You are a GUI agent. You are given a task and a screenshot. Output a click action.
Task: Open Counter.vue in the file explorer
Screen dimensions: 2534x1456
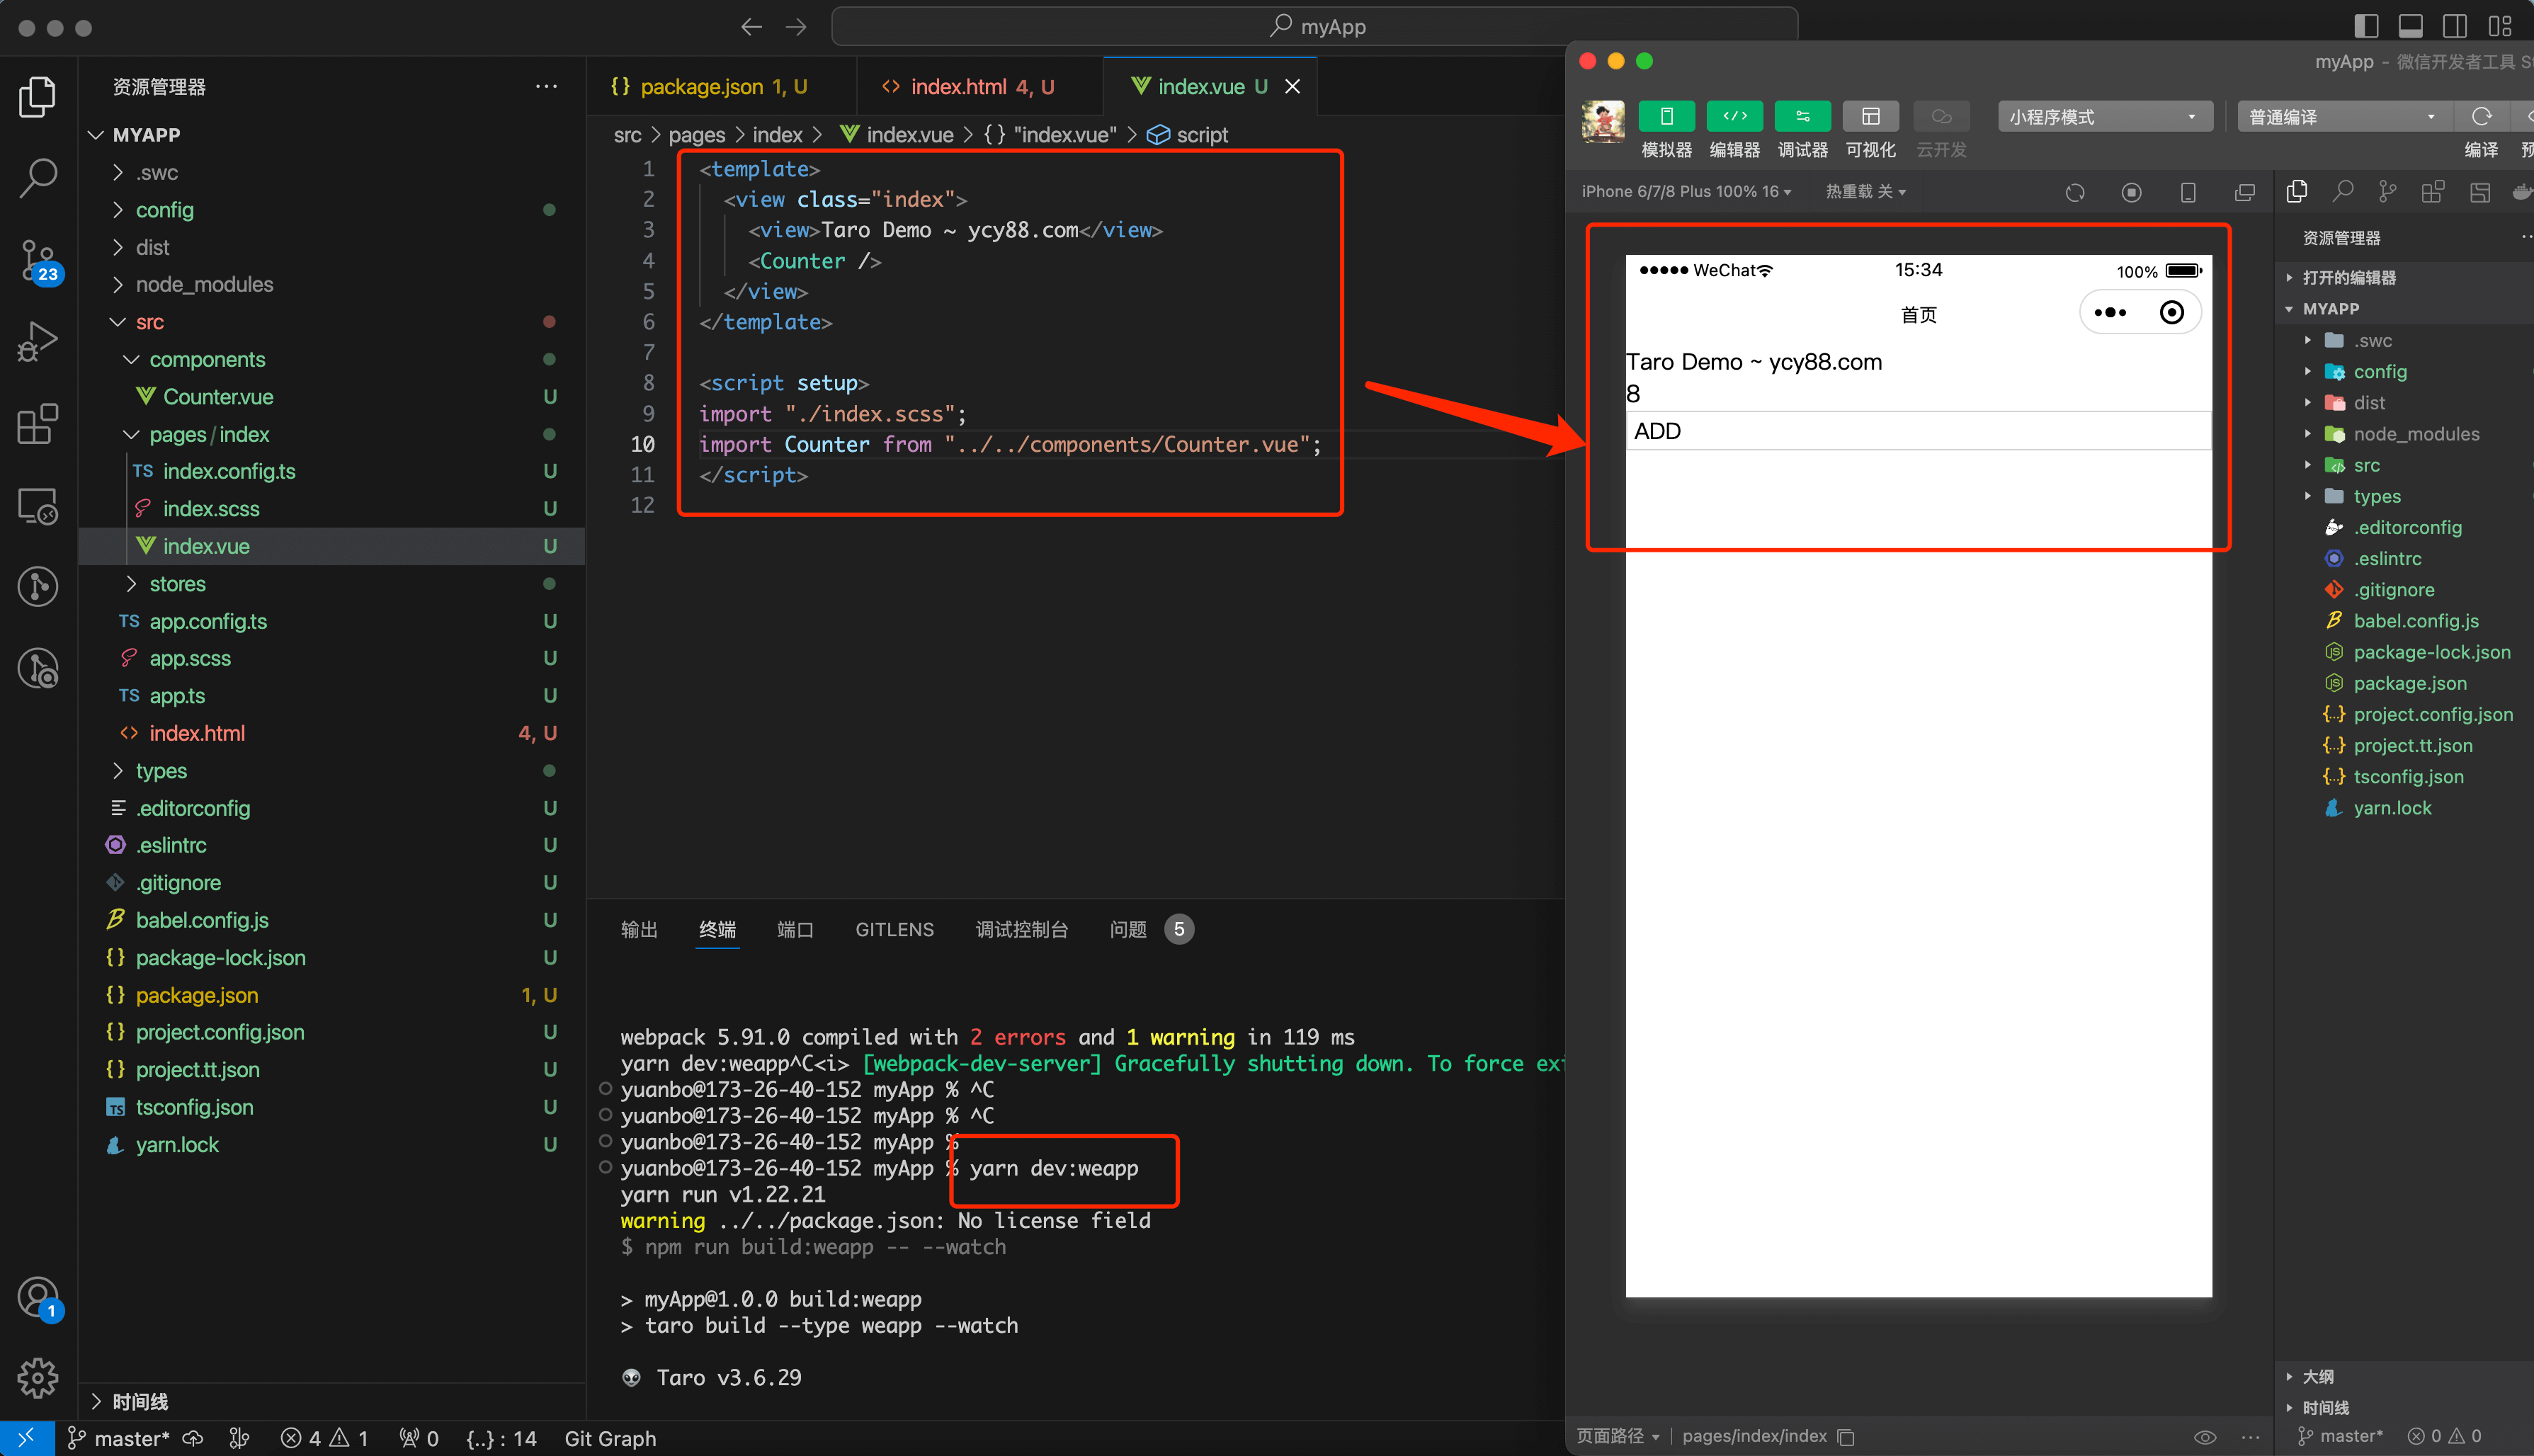click(218, 397)
